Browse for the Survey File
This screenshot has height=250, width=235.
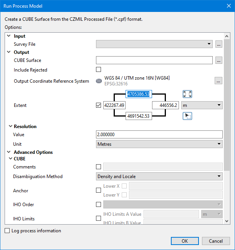tap(218, 44)
